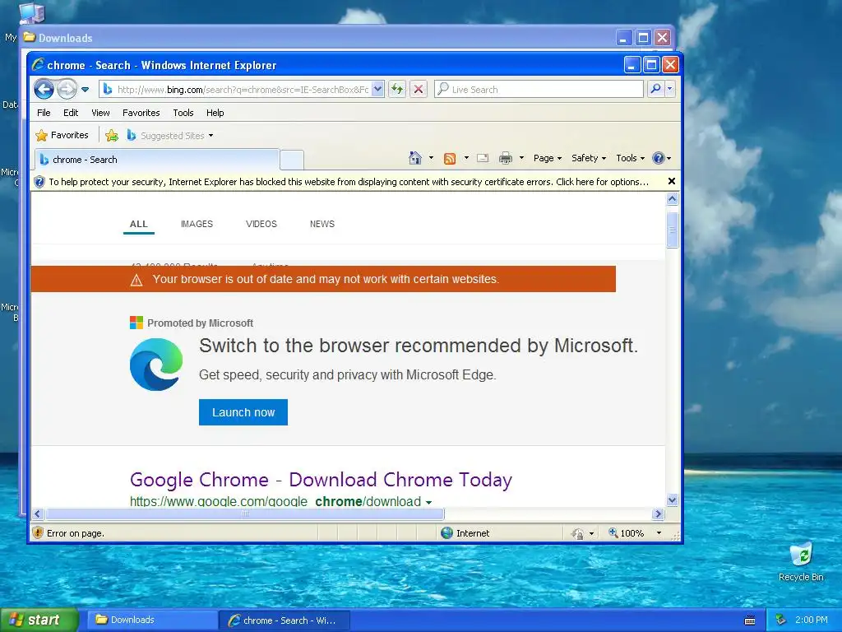
Task: Expand the Print options dropdown arrow
Action: pyautogui.click(x=521, y=158)
